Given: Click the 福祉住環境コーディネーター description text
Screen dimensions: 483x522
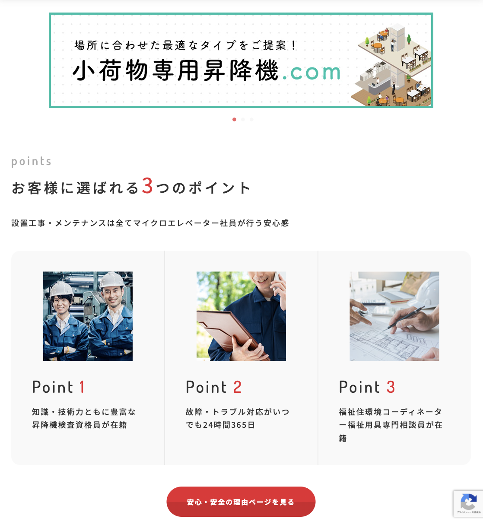Looking at the screenshot, I should click(x=391, y=425).
